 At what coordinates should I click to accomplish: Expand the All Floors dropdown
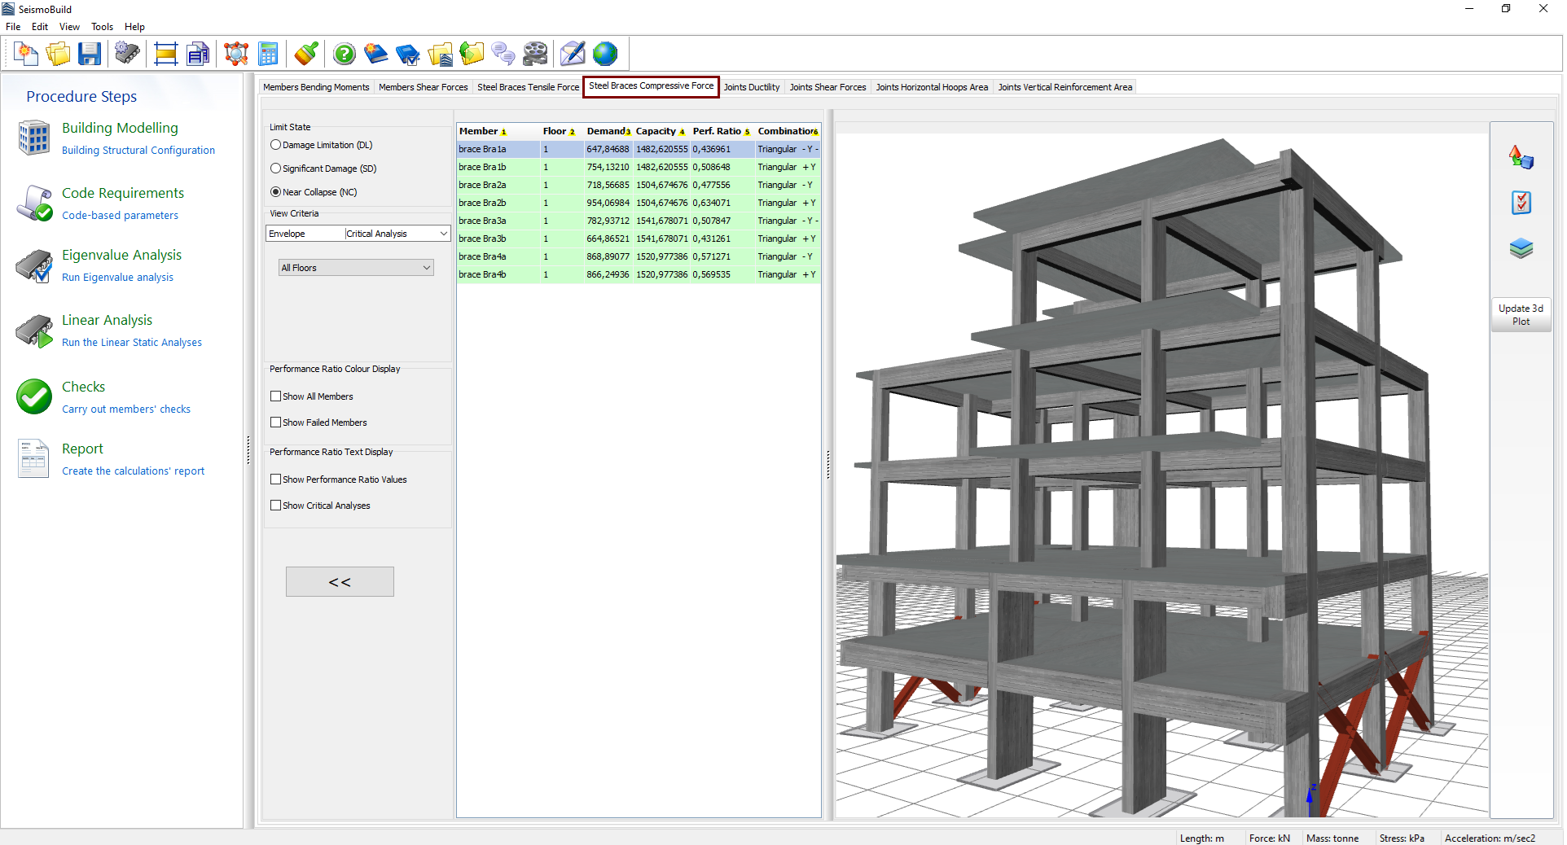tap(356, 268)
